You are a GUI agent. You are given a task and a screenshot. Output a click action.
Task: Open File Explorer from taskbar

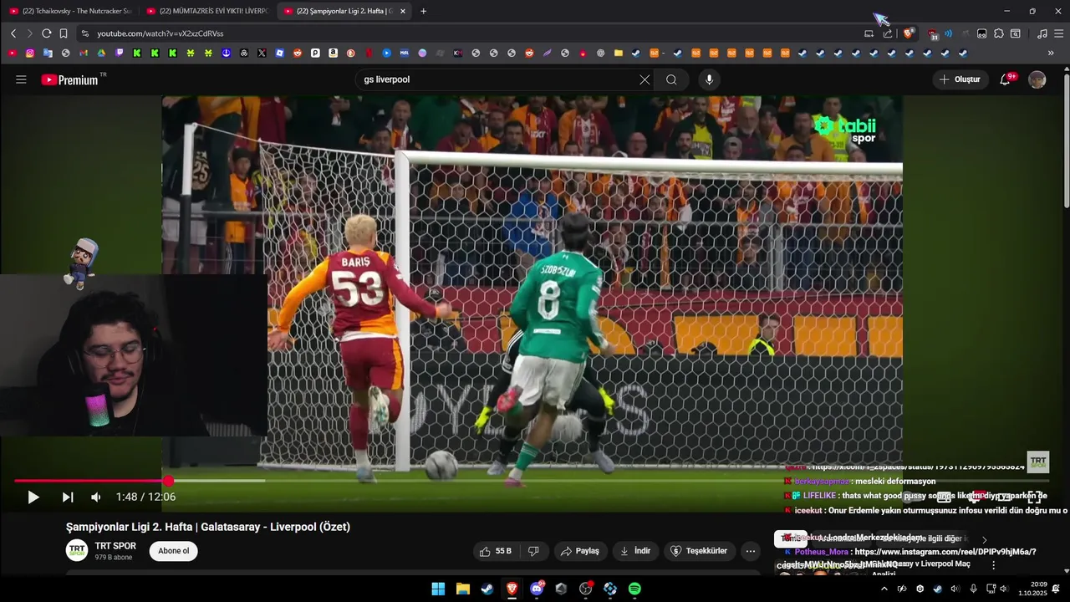tap(462, 589)
